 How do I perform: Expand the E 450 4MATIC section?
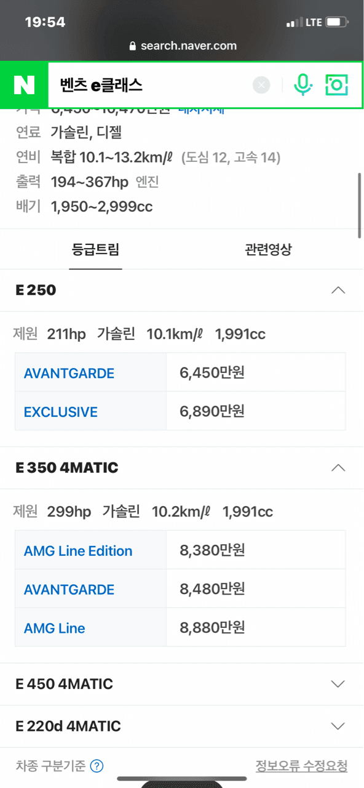(338, 683)
